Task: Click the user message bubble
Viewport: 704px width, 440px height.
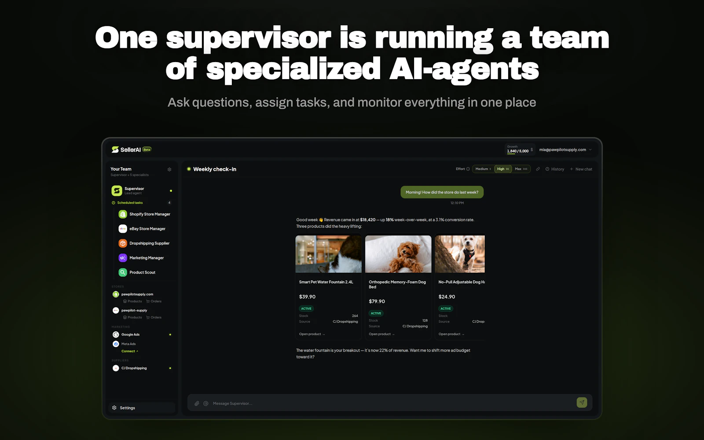Action: tap(442, 192)
